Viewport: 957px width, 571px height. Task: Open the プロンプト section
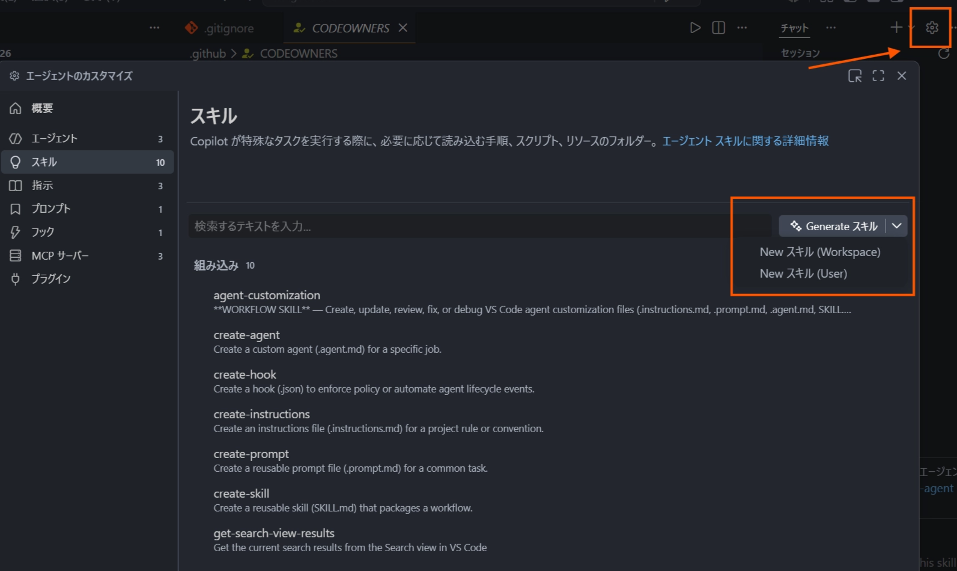[88, 209]
